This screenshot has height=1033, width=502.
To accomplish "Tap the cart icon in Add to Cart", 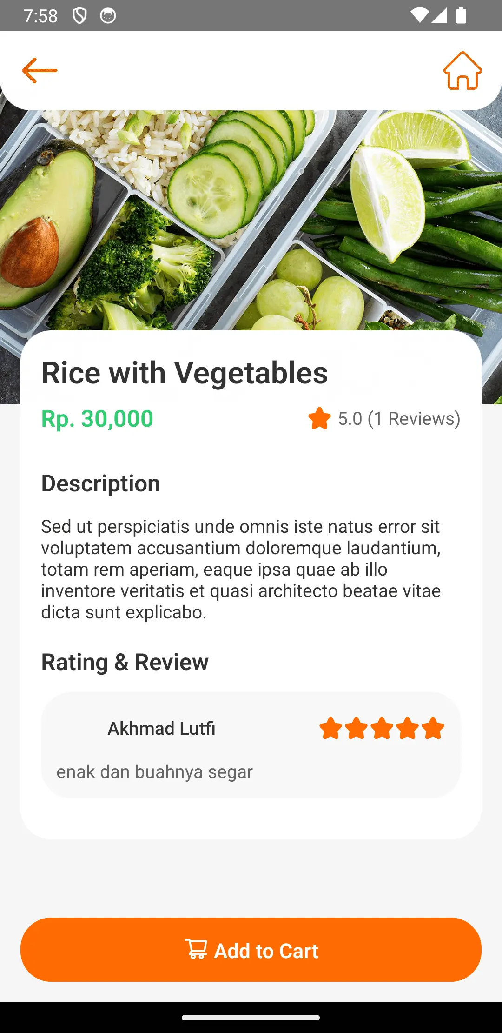I will tap(196, 949).
